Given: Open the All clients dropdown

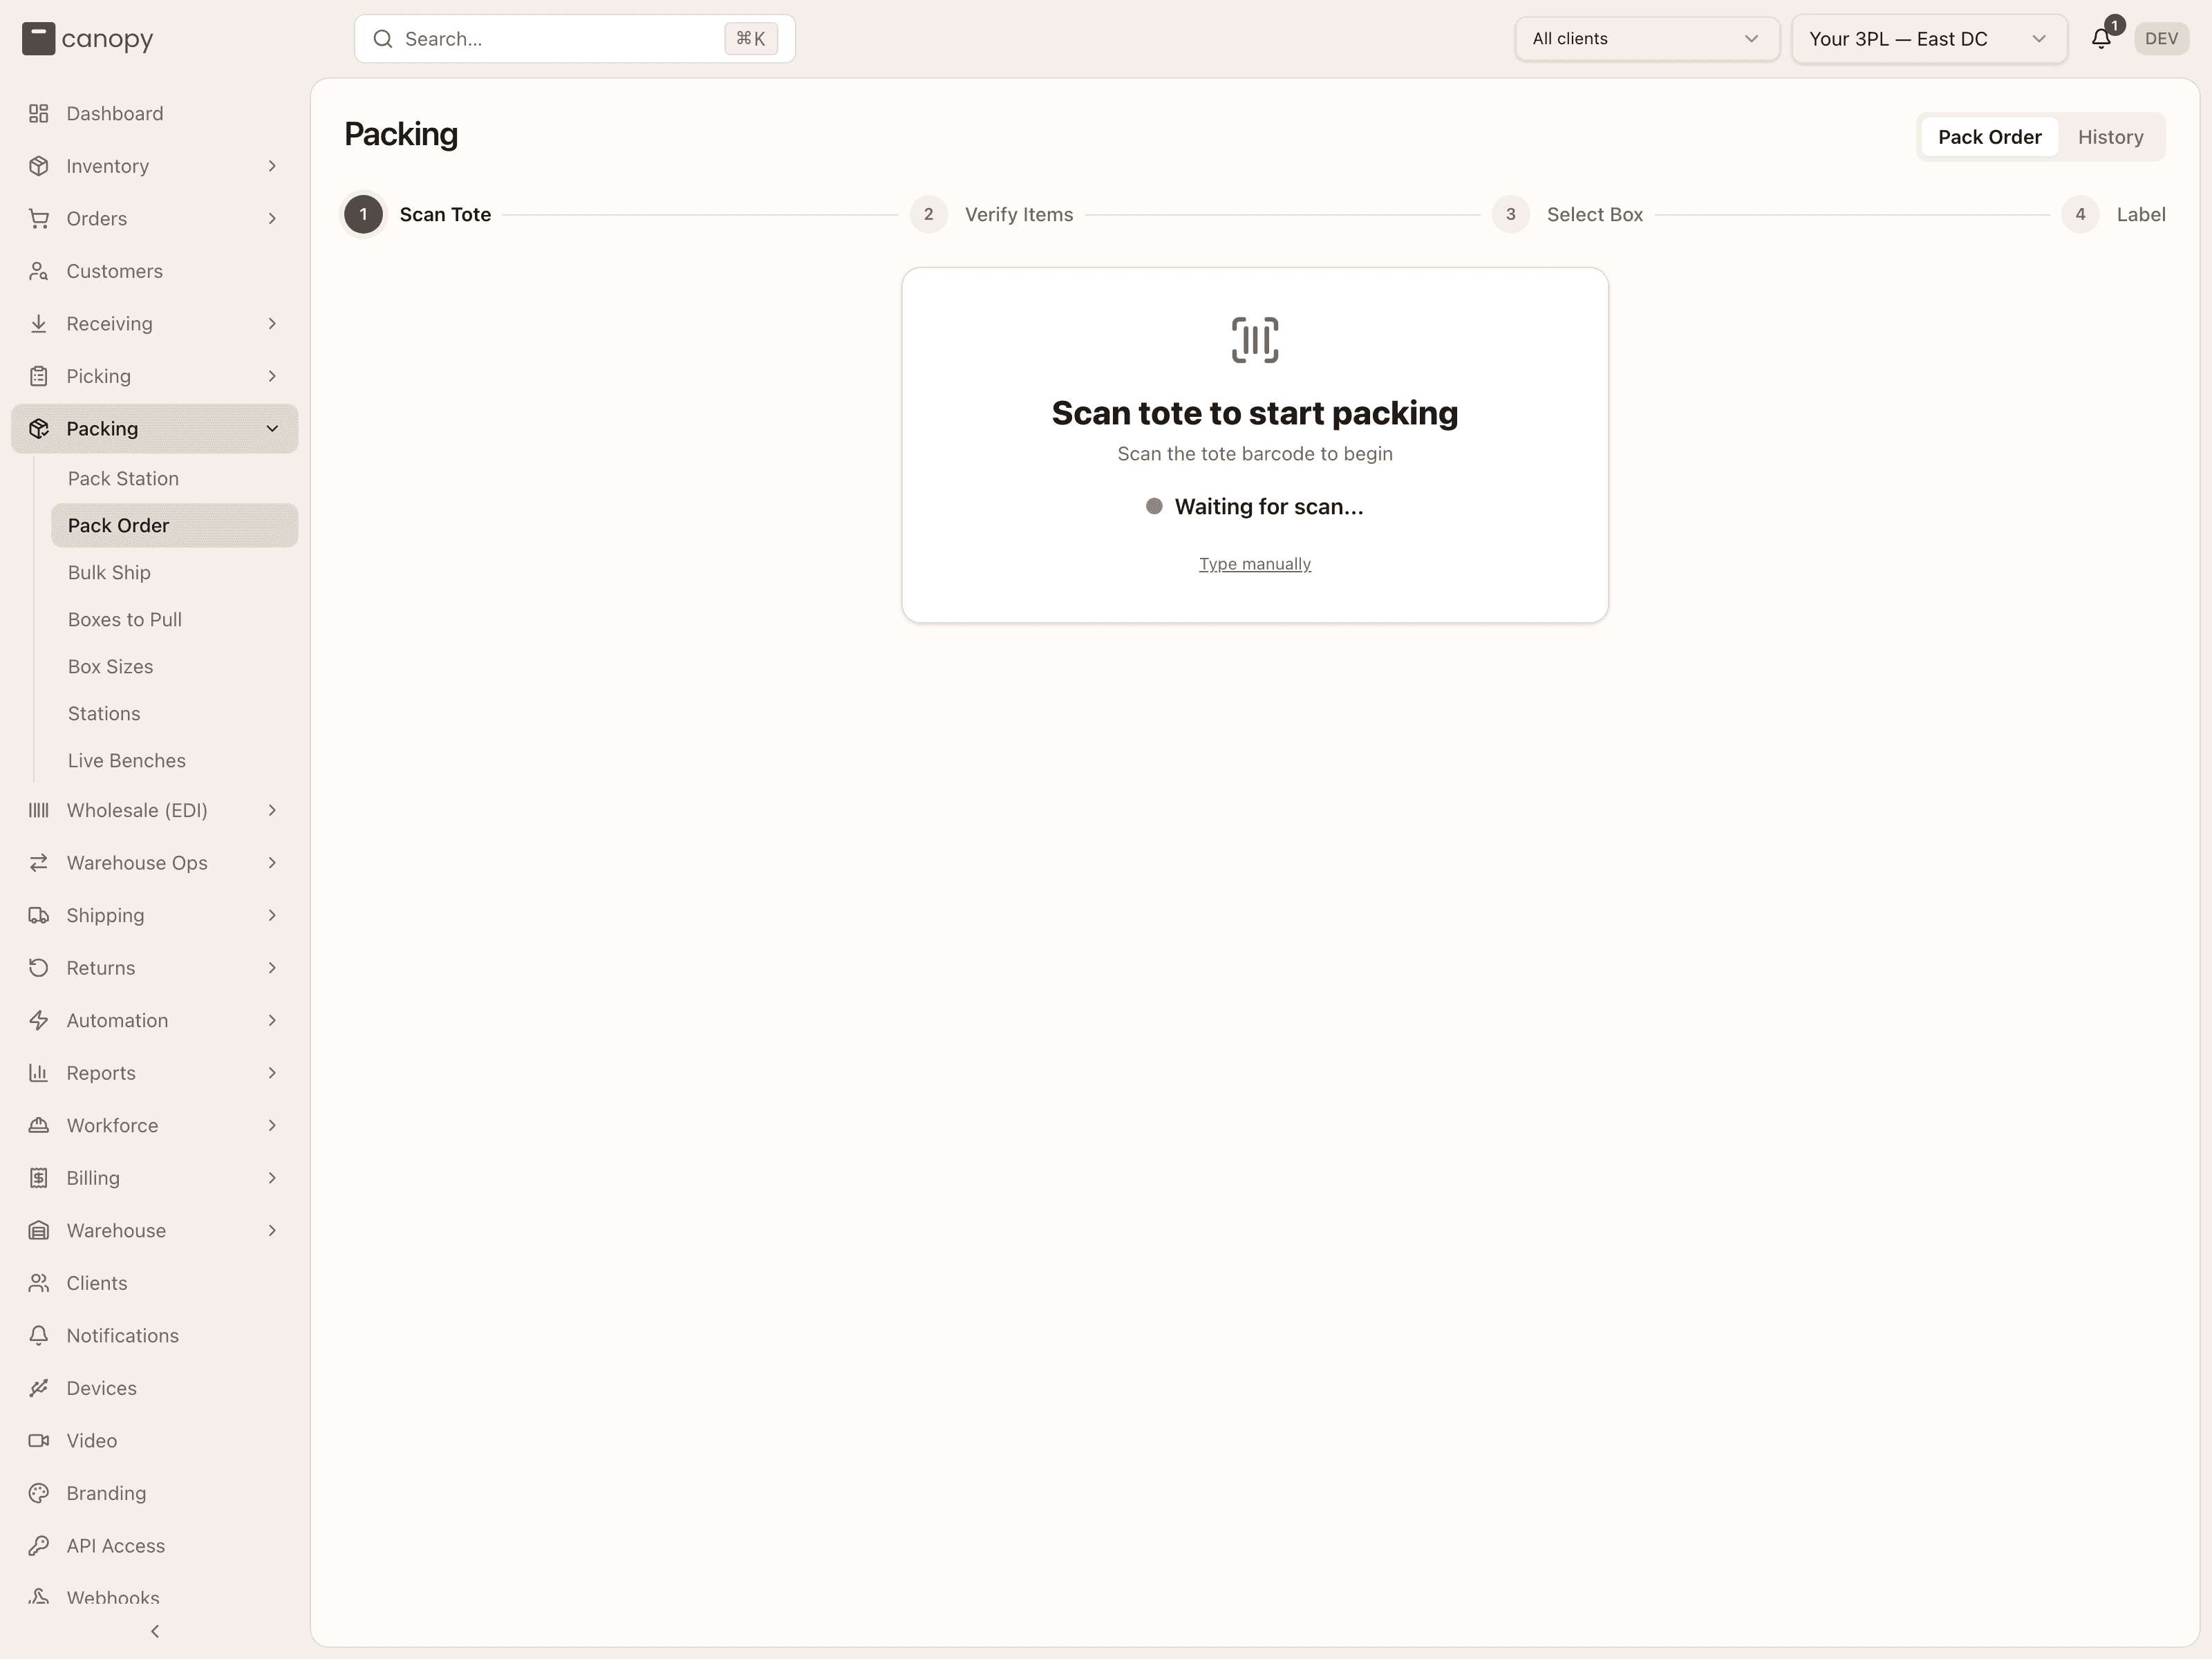Looking at the screenshot, I should [1646, 39].
